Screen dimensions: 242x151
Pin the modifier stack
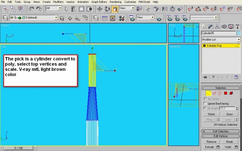tap(205, 77)
